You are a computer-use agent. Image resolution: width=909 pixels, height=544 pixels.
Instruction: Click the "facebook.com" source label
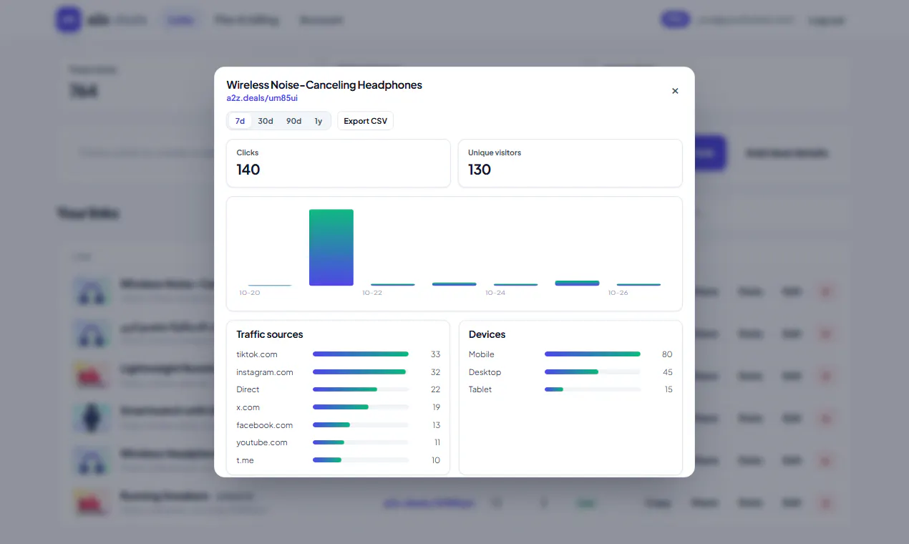[x=265, y=425]
